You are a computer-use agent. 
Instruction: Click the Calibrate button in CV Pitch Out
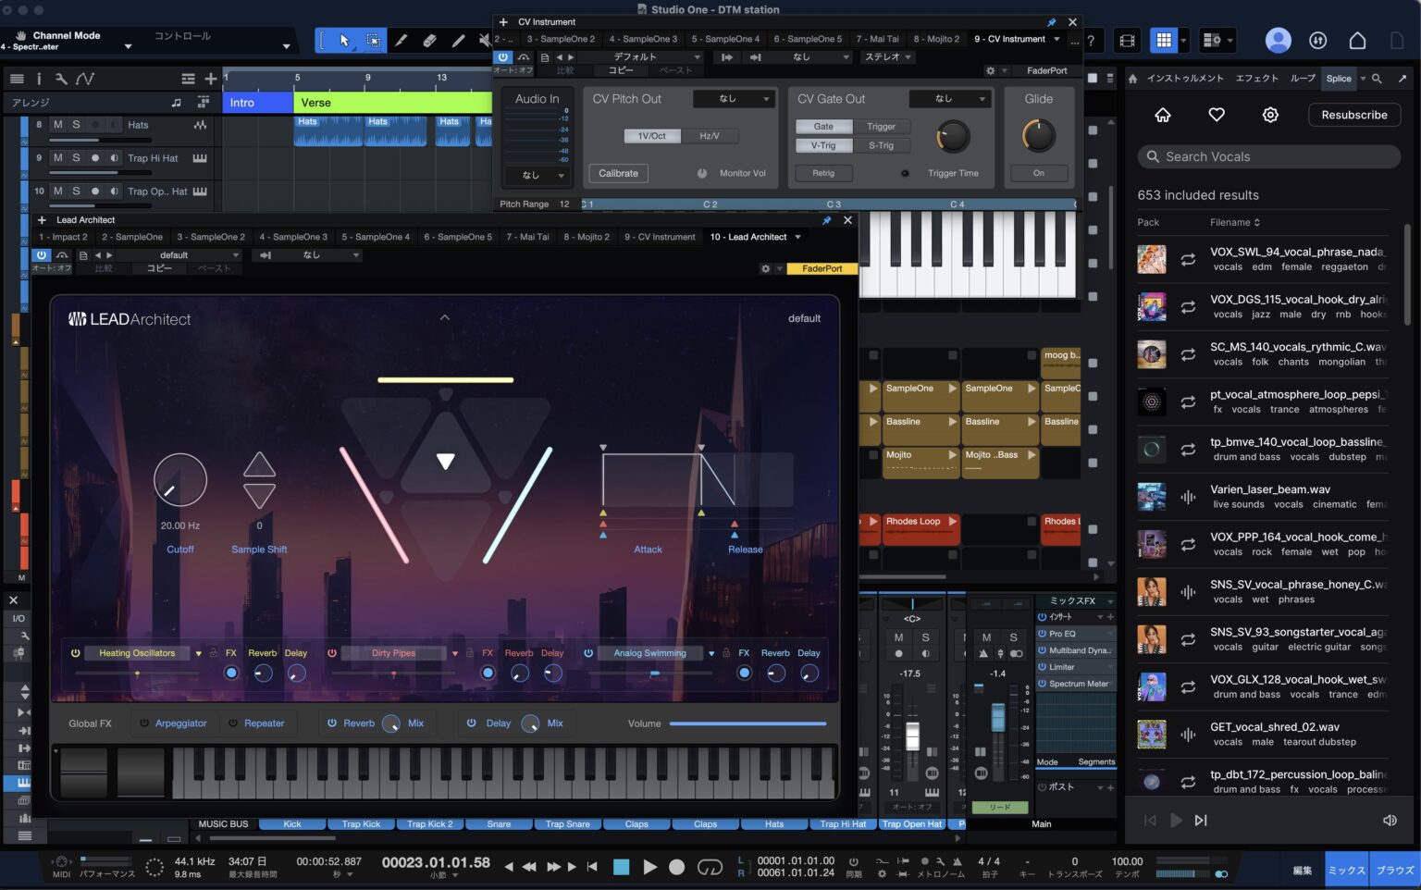coord(617,173)
